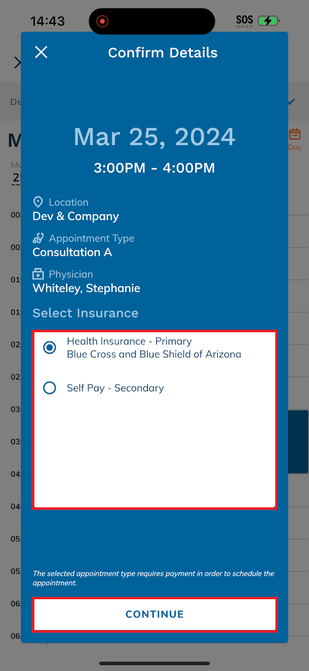Tap the Whiteley, Stephanie physician name
The height and width of the screenshot is (671, 309).
87,289
